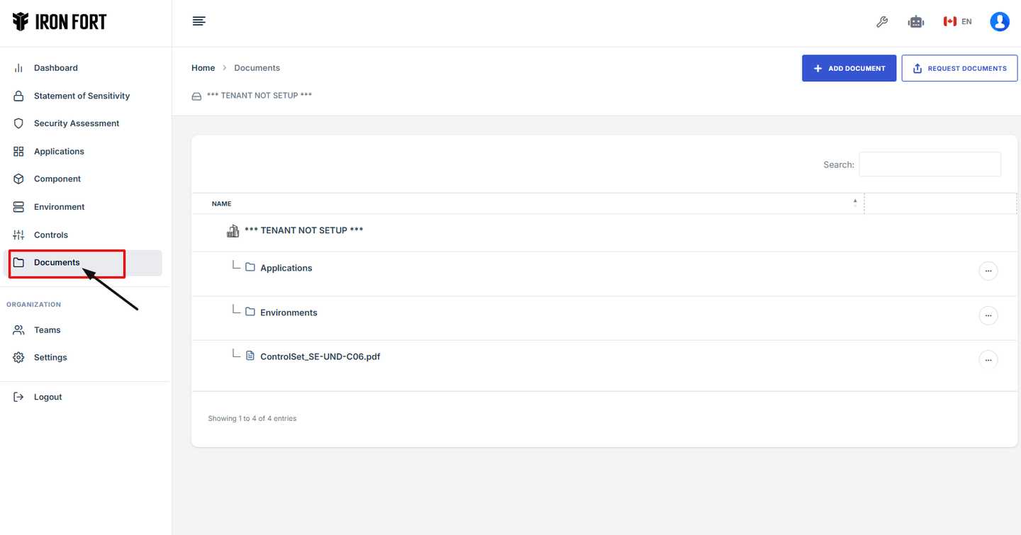The width and height of the screenshot is (1021, 535).
Task: Open options menu for Environments folder
Action: pos(988,315)
